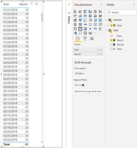Viewport: 137px width, 148px height.
Task: Check the Sales field checkbox
Action: coord(111,49)
